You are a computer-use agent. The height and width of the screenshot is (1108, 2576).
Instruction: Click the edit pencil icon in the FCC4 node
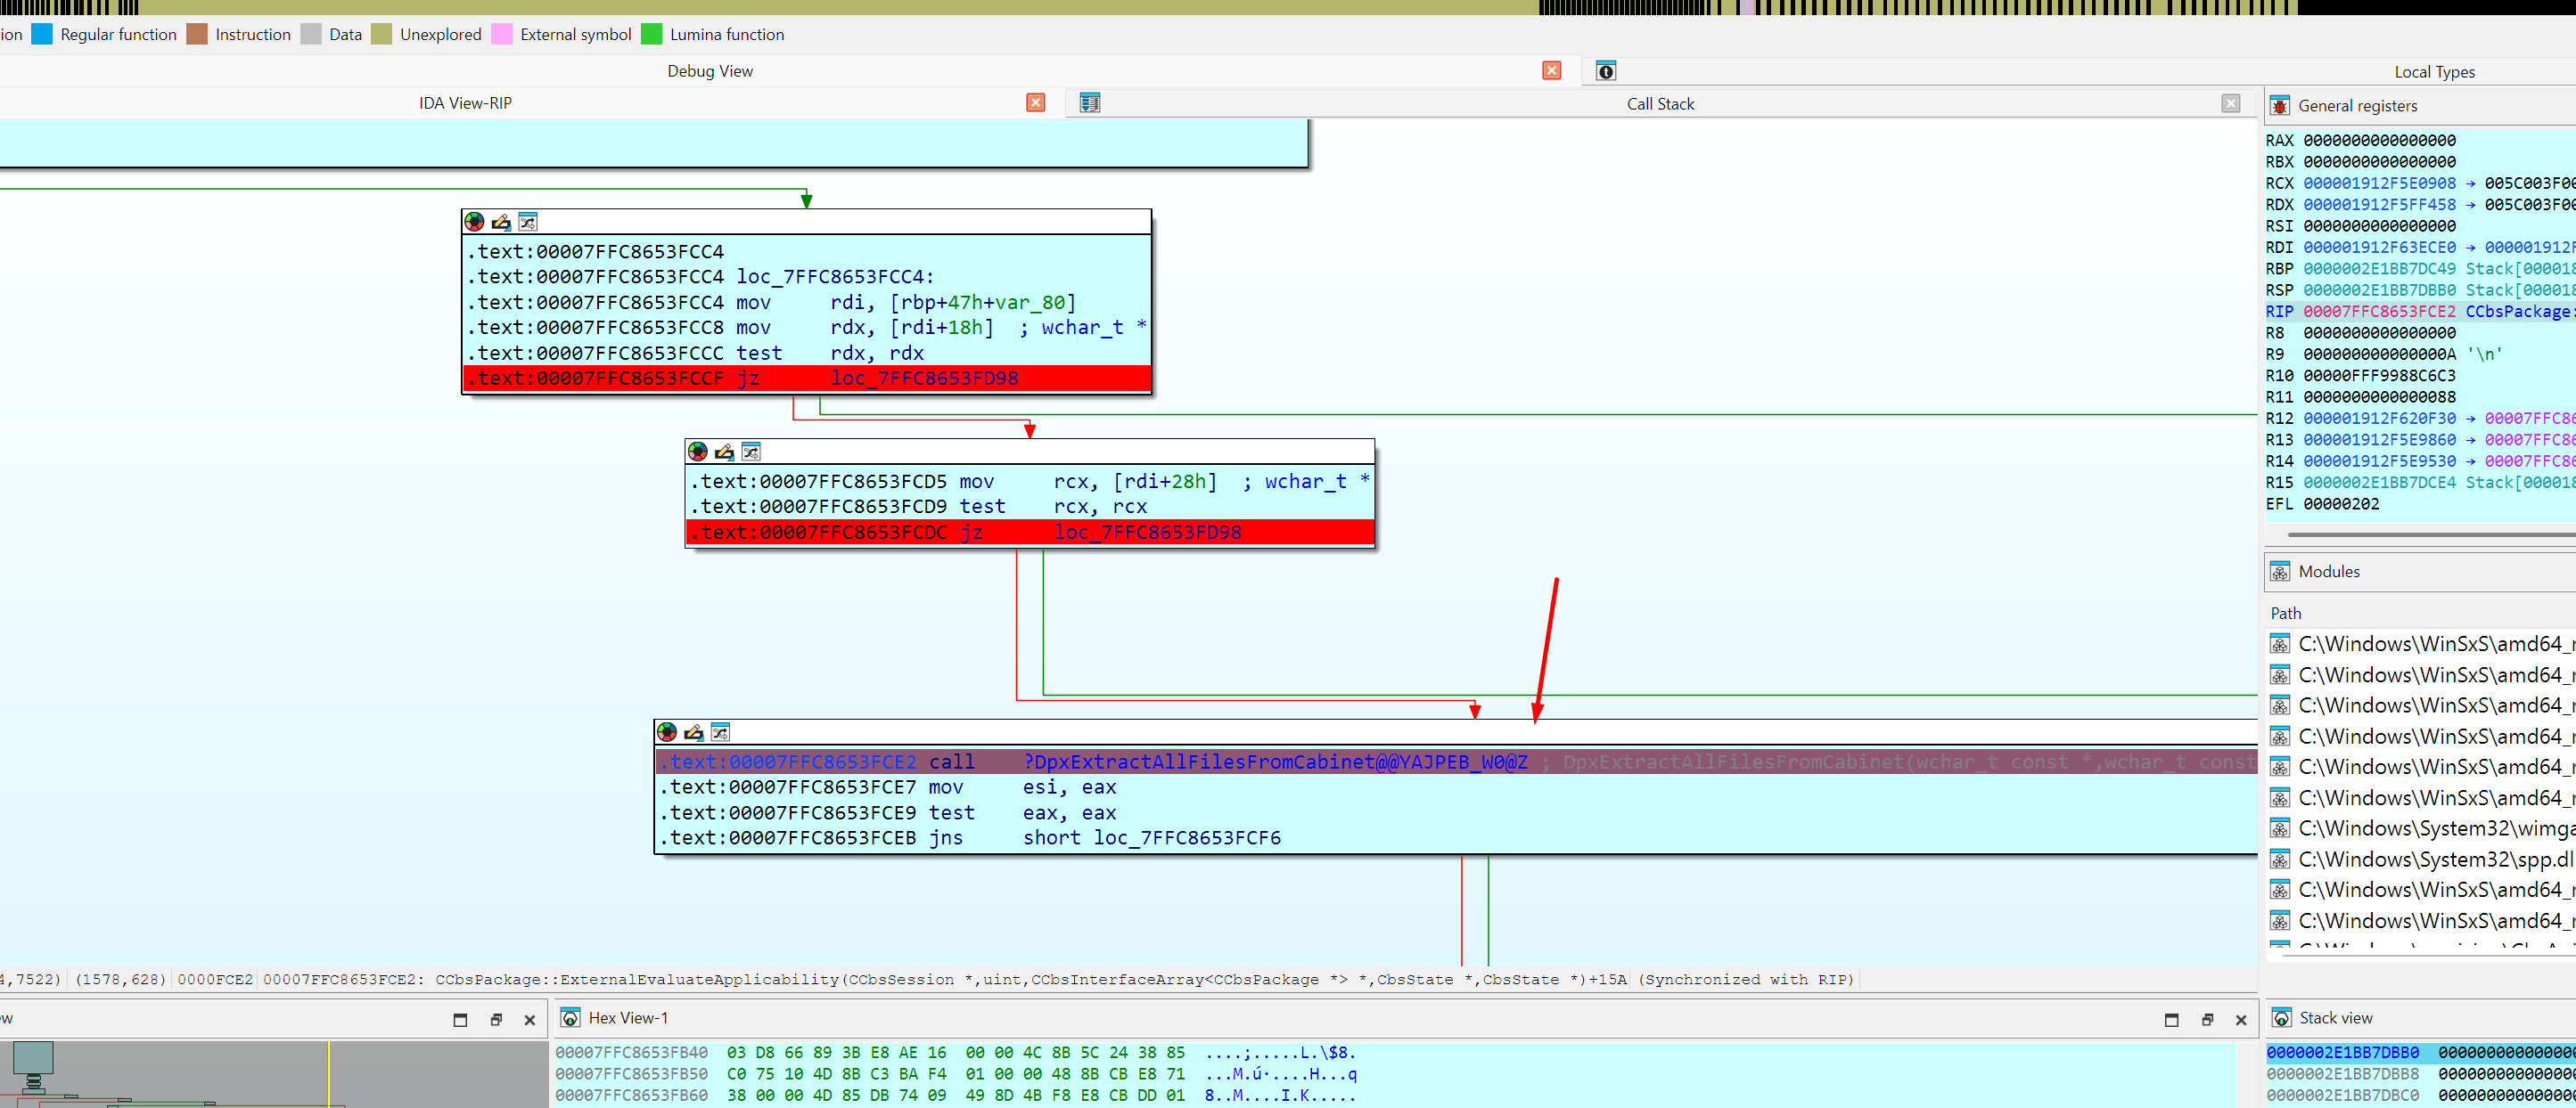(x=501, y=222)
